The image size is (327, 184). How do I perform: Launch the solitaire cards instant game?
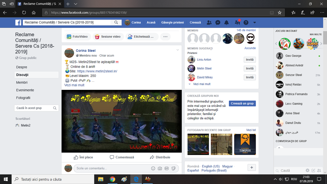point(284,44)
